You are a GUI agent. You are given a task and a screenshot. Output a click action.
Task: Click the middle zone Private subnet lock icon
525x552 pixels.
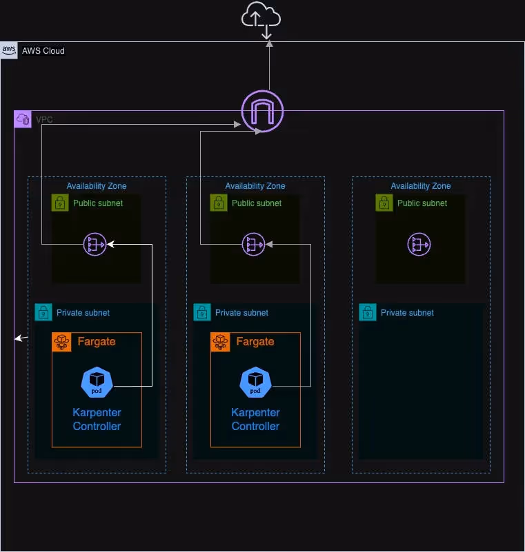click(202, 312)
